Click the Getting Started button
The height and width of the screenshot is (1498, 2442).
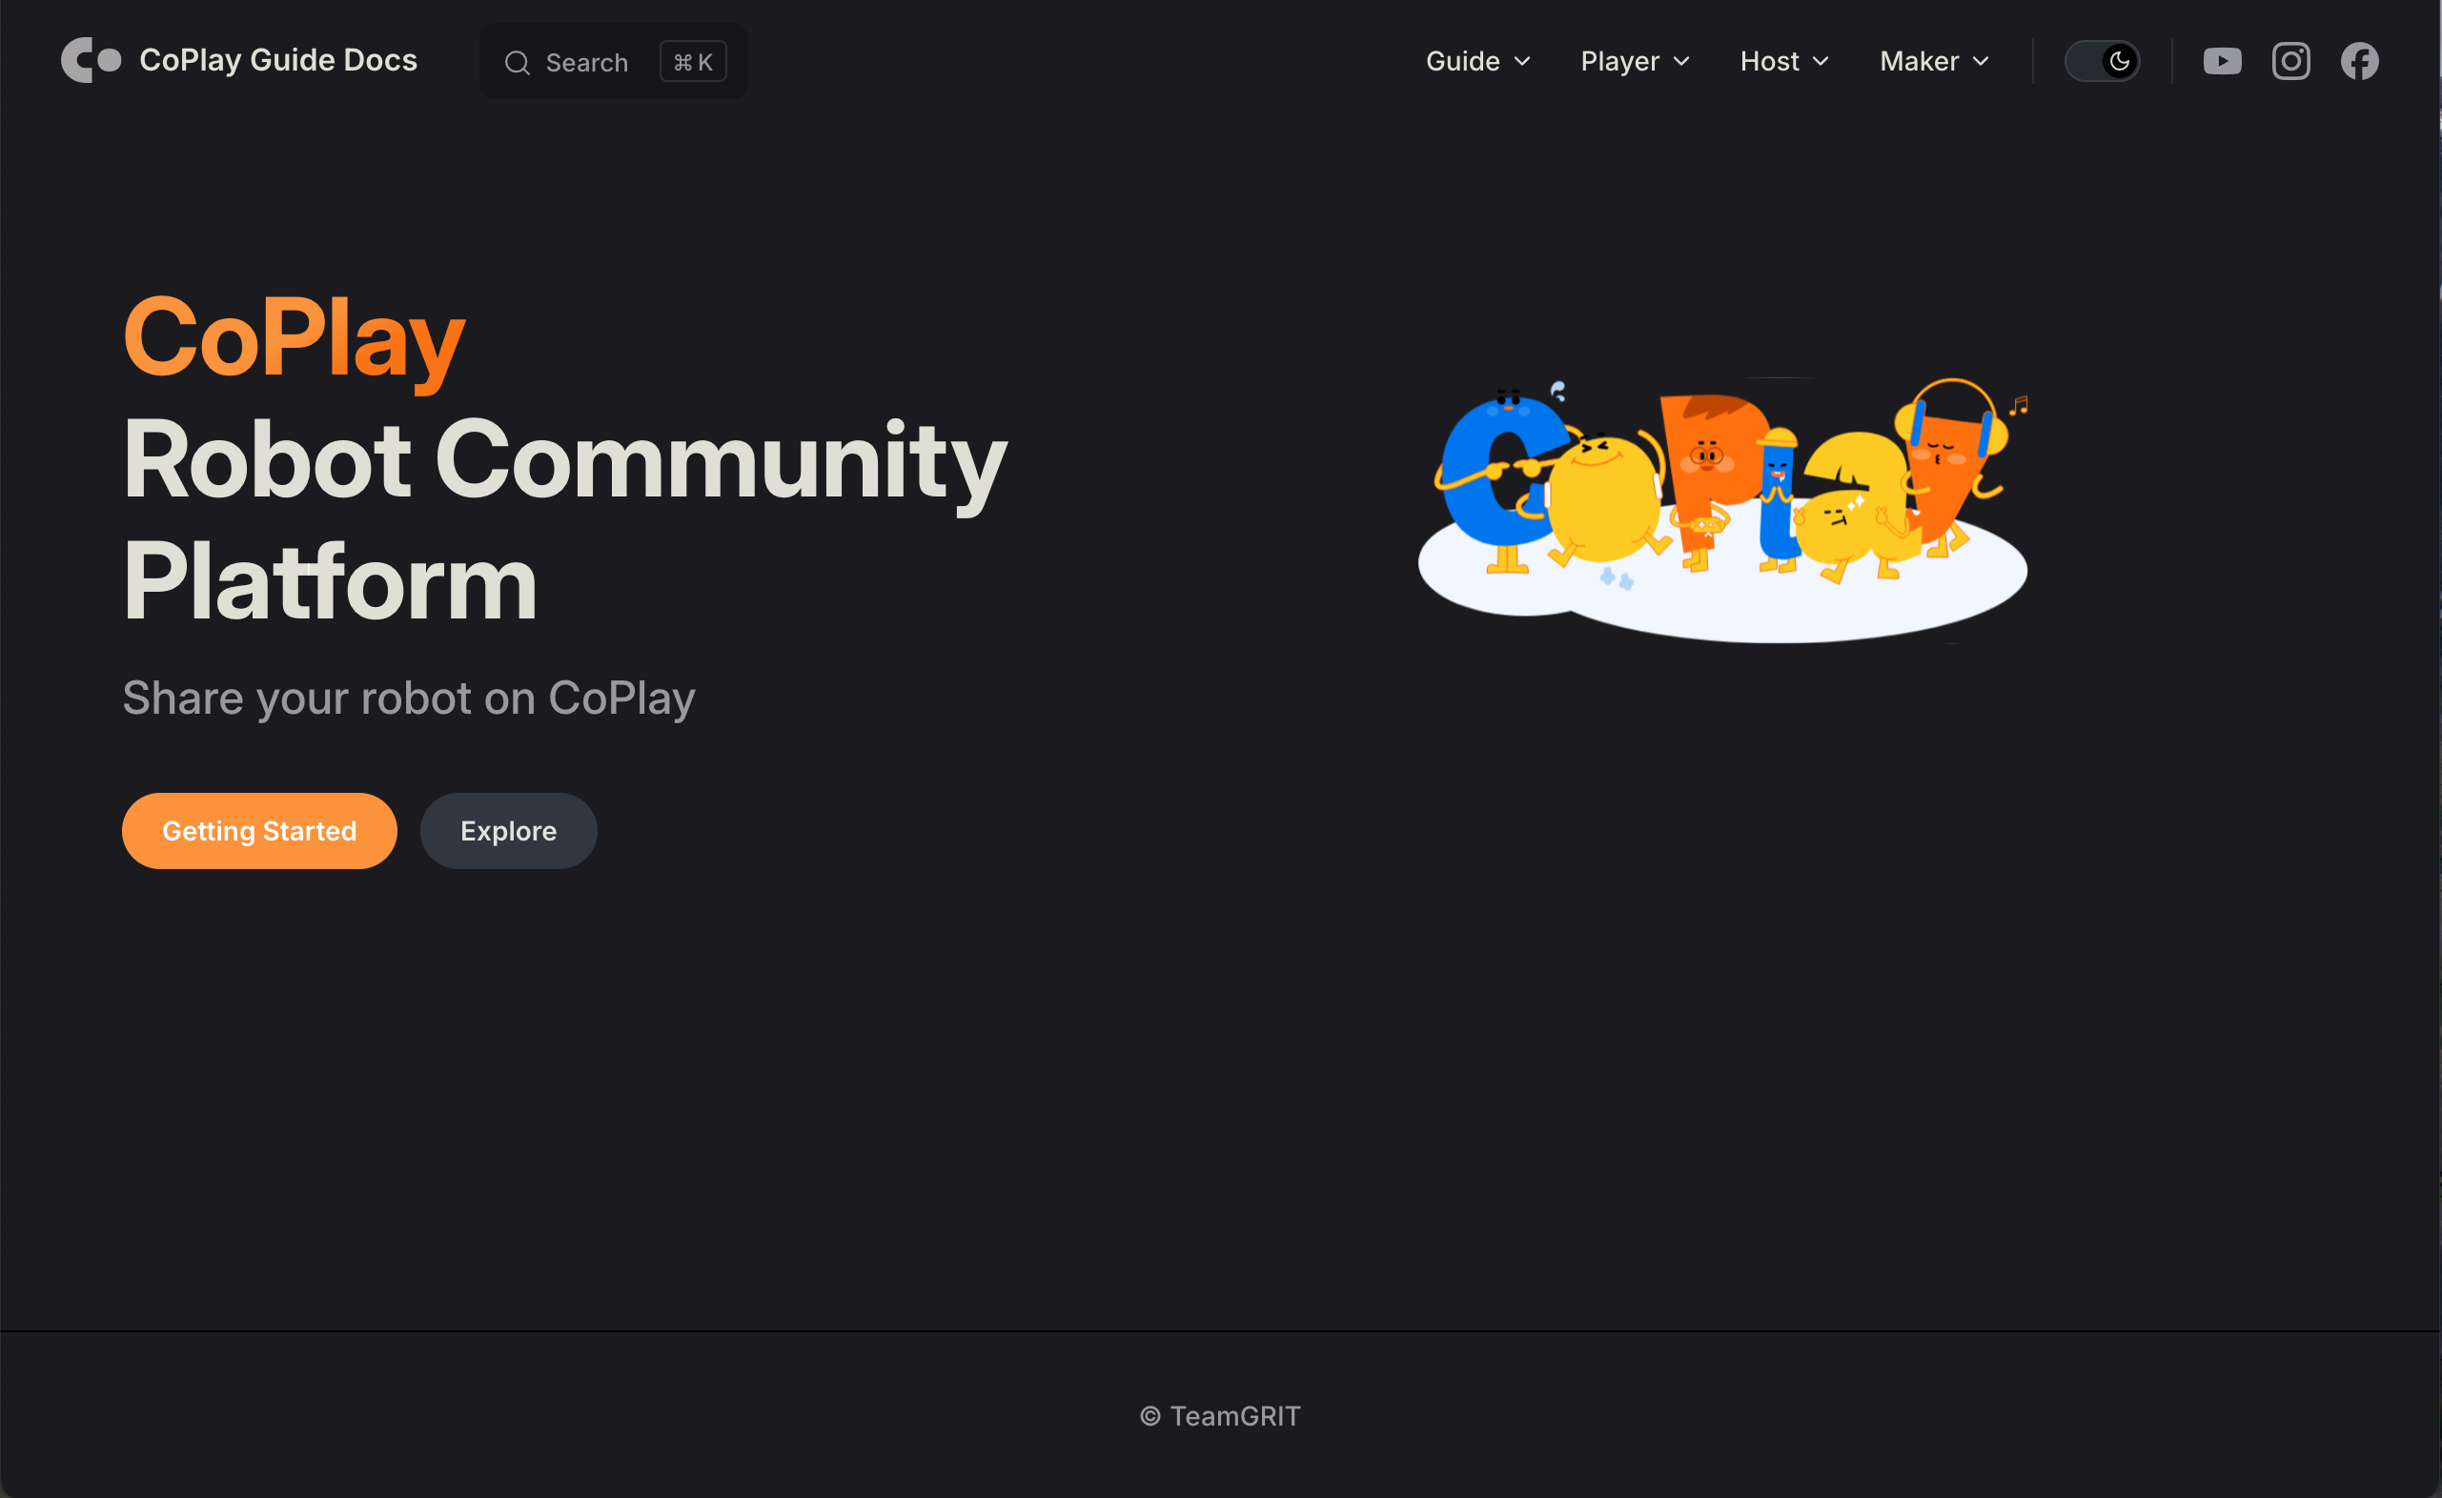[x=259, y=831]
